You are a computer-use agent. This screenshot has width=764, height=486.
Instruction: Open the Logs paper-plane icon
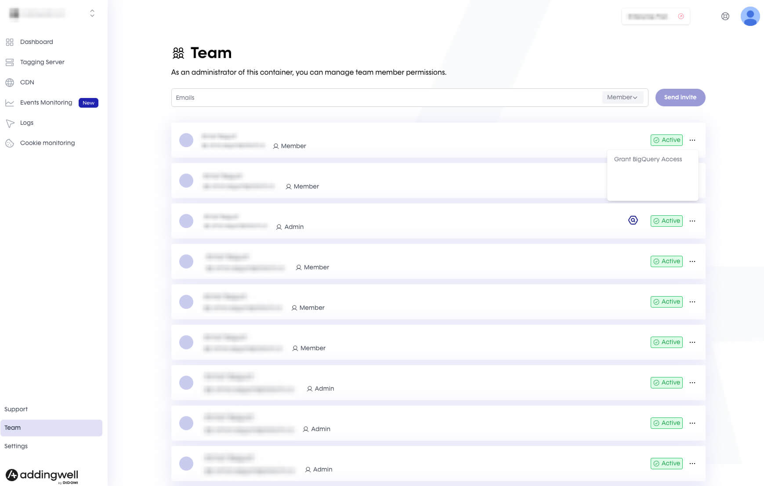coord(10,123)
